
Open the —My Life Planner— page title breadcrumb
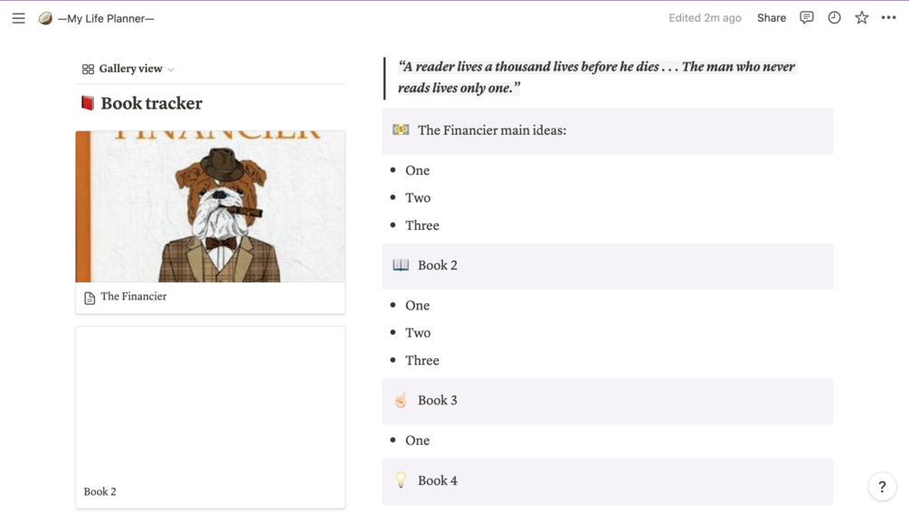tap(106, 19)
